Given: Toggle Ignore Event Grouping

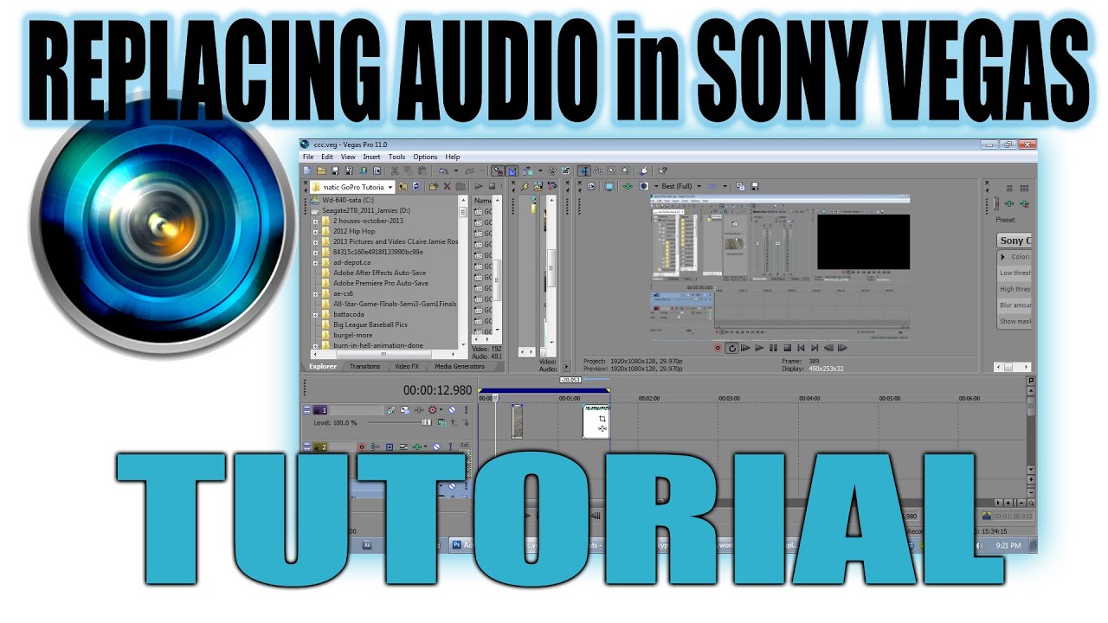Looking at the screenshot, I should point(565,171).
